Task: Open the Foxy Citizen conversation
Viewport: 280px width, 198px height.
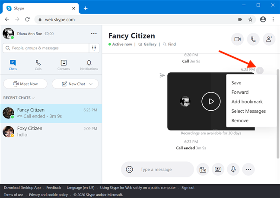Action: [51, 132]
